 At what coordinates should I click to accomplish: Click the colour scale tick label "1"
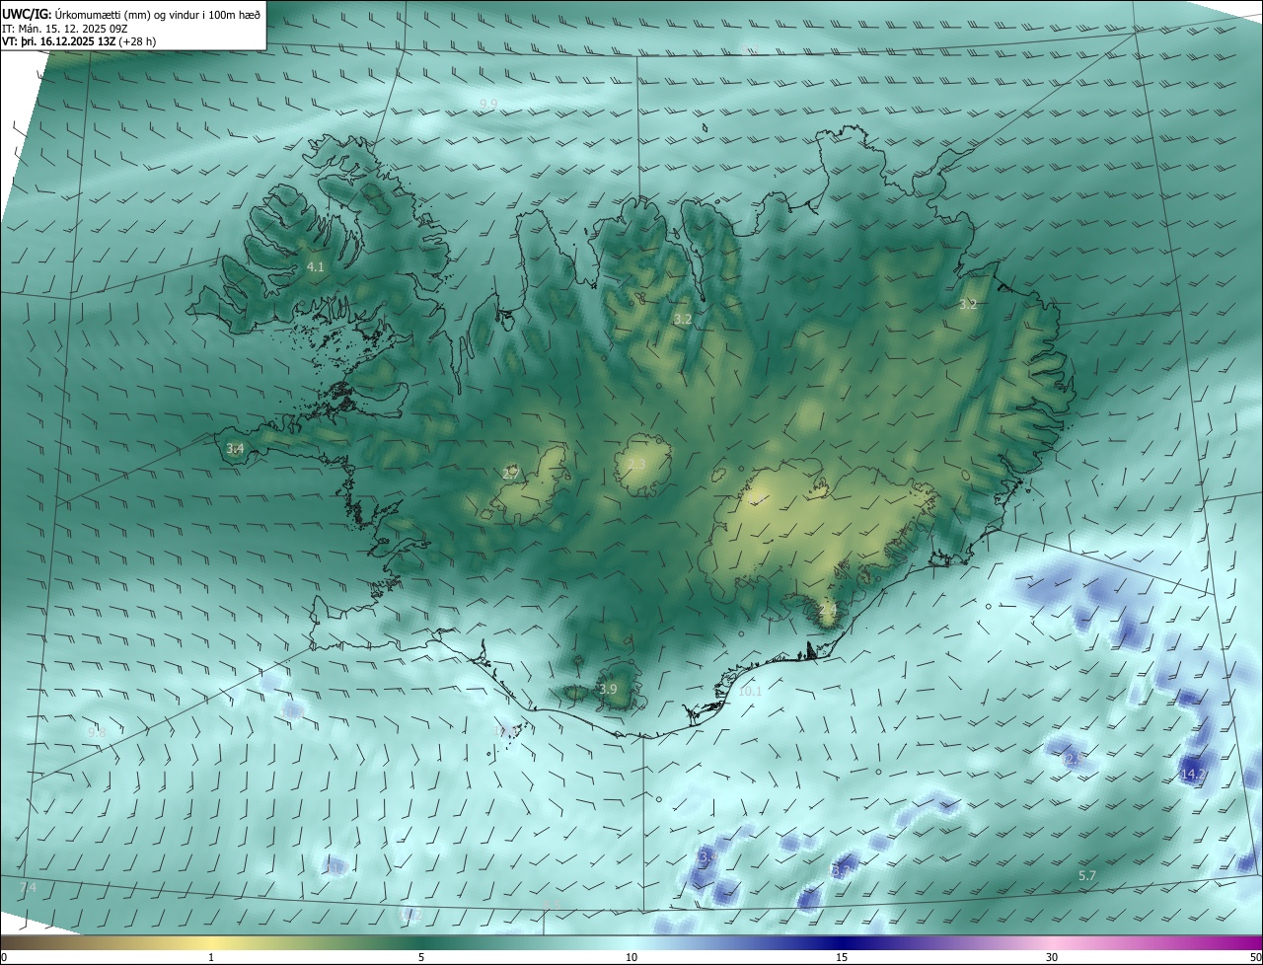pos(211,957)
